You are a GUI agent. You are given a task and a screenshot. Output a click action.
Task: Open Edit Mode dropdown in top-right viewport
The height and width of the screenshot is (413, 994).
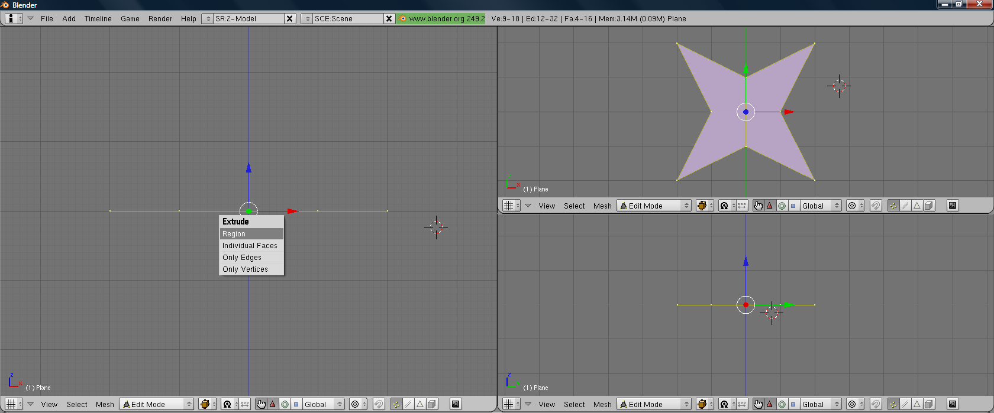[654, 206]
